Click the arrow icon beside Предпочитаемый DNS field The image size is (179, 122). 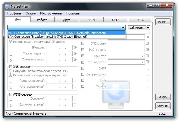pos(75,81)
